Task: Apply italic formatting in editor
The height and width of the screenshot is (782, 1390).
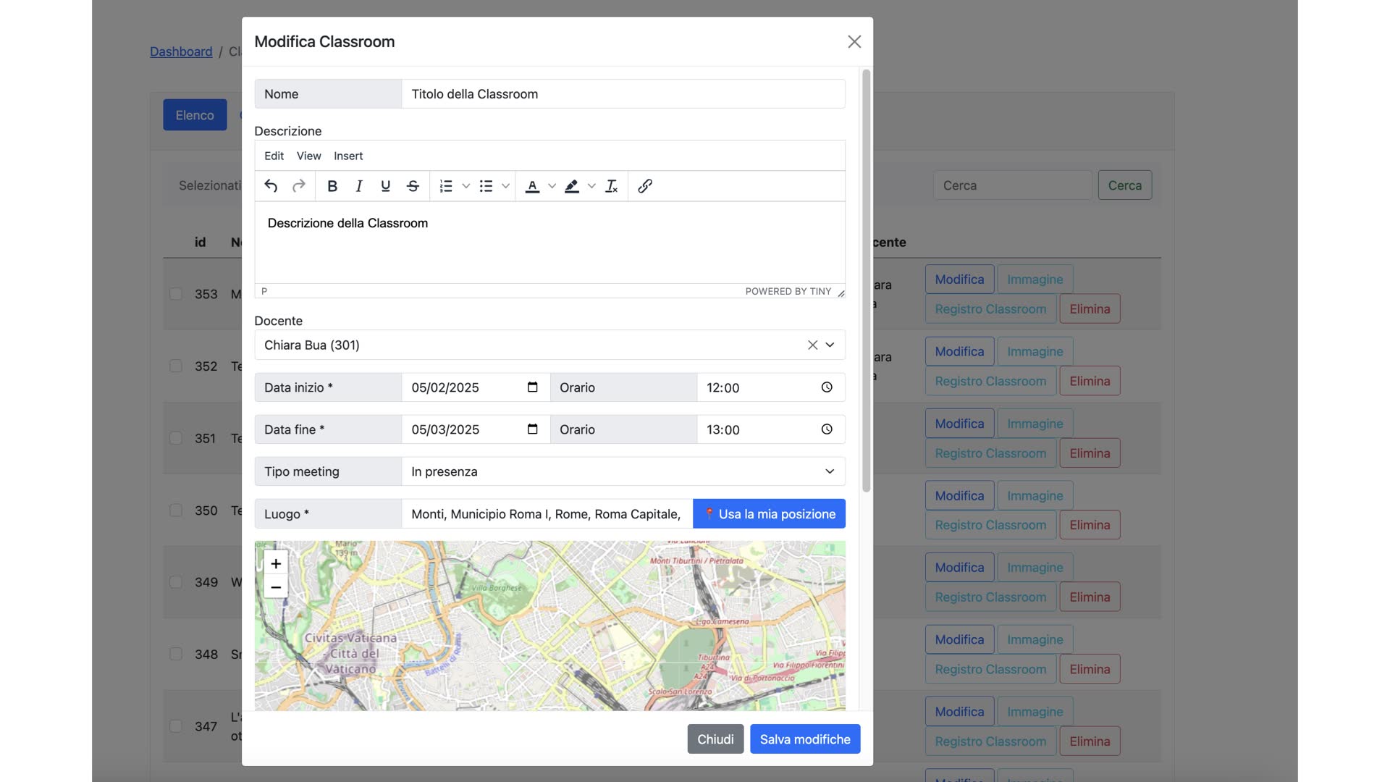Action: pyautogui.click(x=358, y=186)
